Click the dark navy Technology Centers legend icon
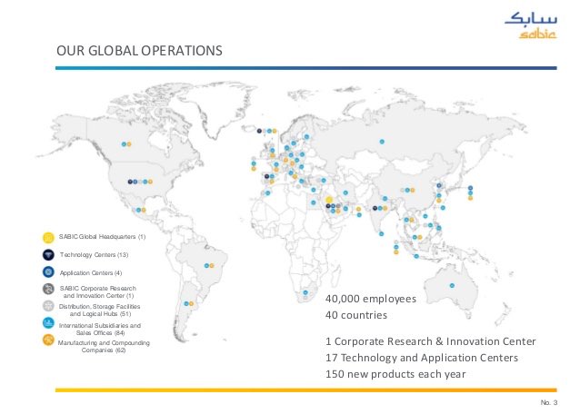The image size is (580, 414). pos(48,255)
